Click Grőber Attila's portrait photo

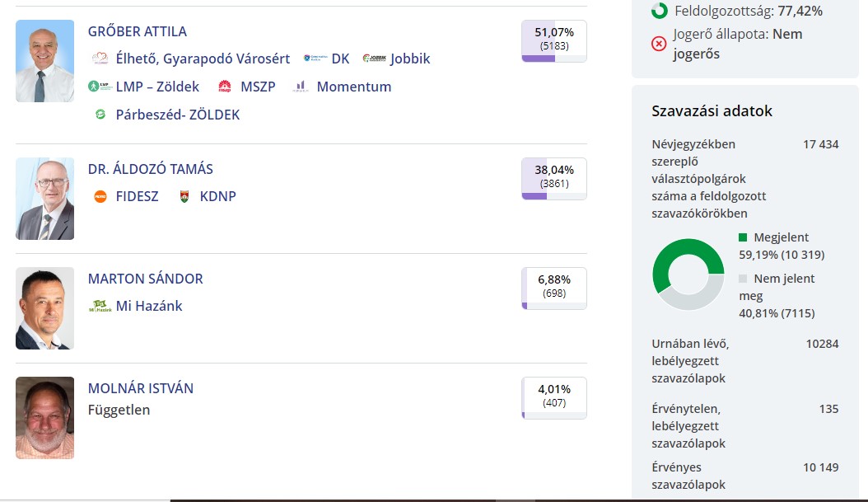tap(45, 61)
